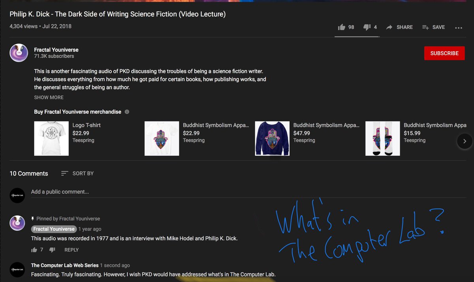The height and width of the screenshot is (282, 474).
Task: Click the Share arrow icon
Action: (389, 27)
